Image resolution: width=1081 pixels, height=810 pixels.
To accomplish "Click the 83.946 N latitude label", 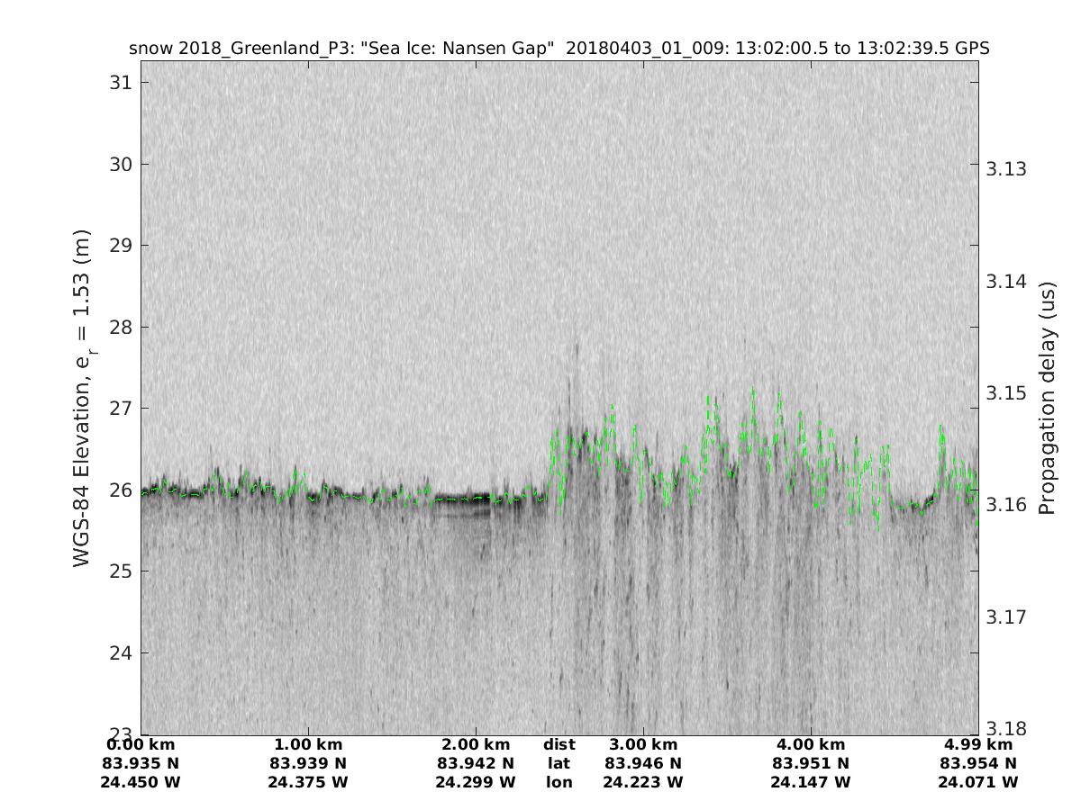I will point(643,763).
